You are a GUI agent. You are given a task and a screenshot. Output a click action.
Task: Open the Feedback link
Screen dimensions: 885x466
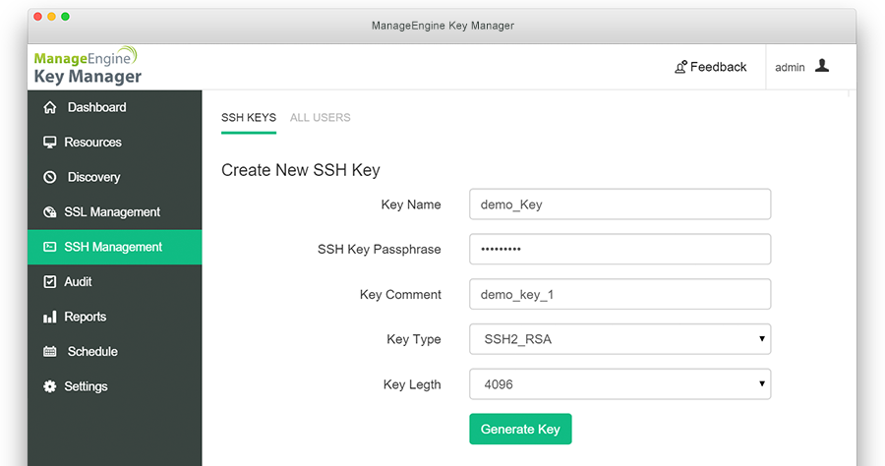tap(710, 67)
